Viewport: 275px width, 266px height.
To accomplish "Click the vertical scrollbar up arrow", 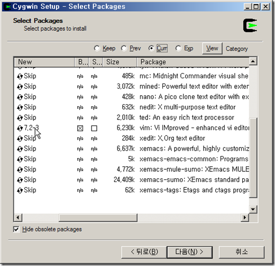I will pyautogui.click(x=253, y=61).
